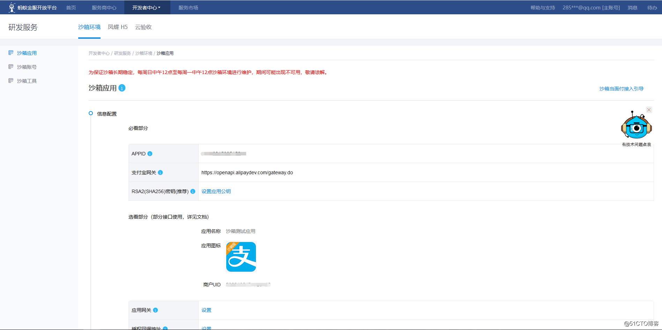
Task: Click the Ant Financial platform ant logo
Action: point(12,7)
